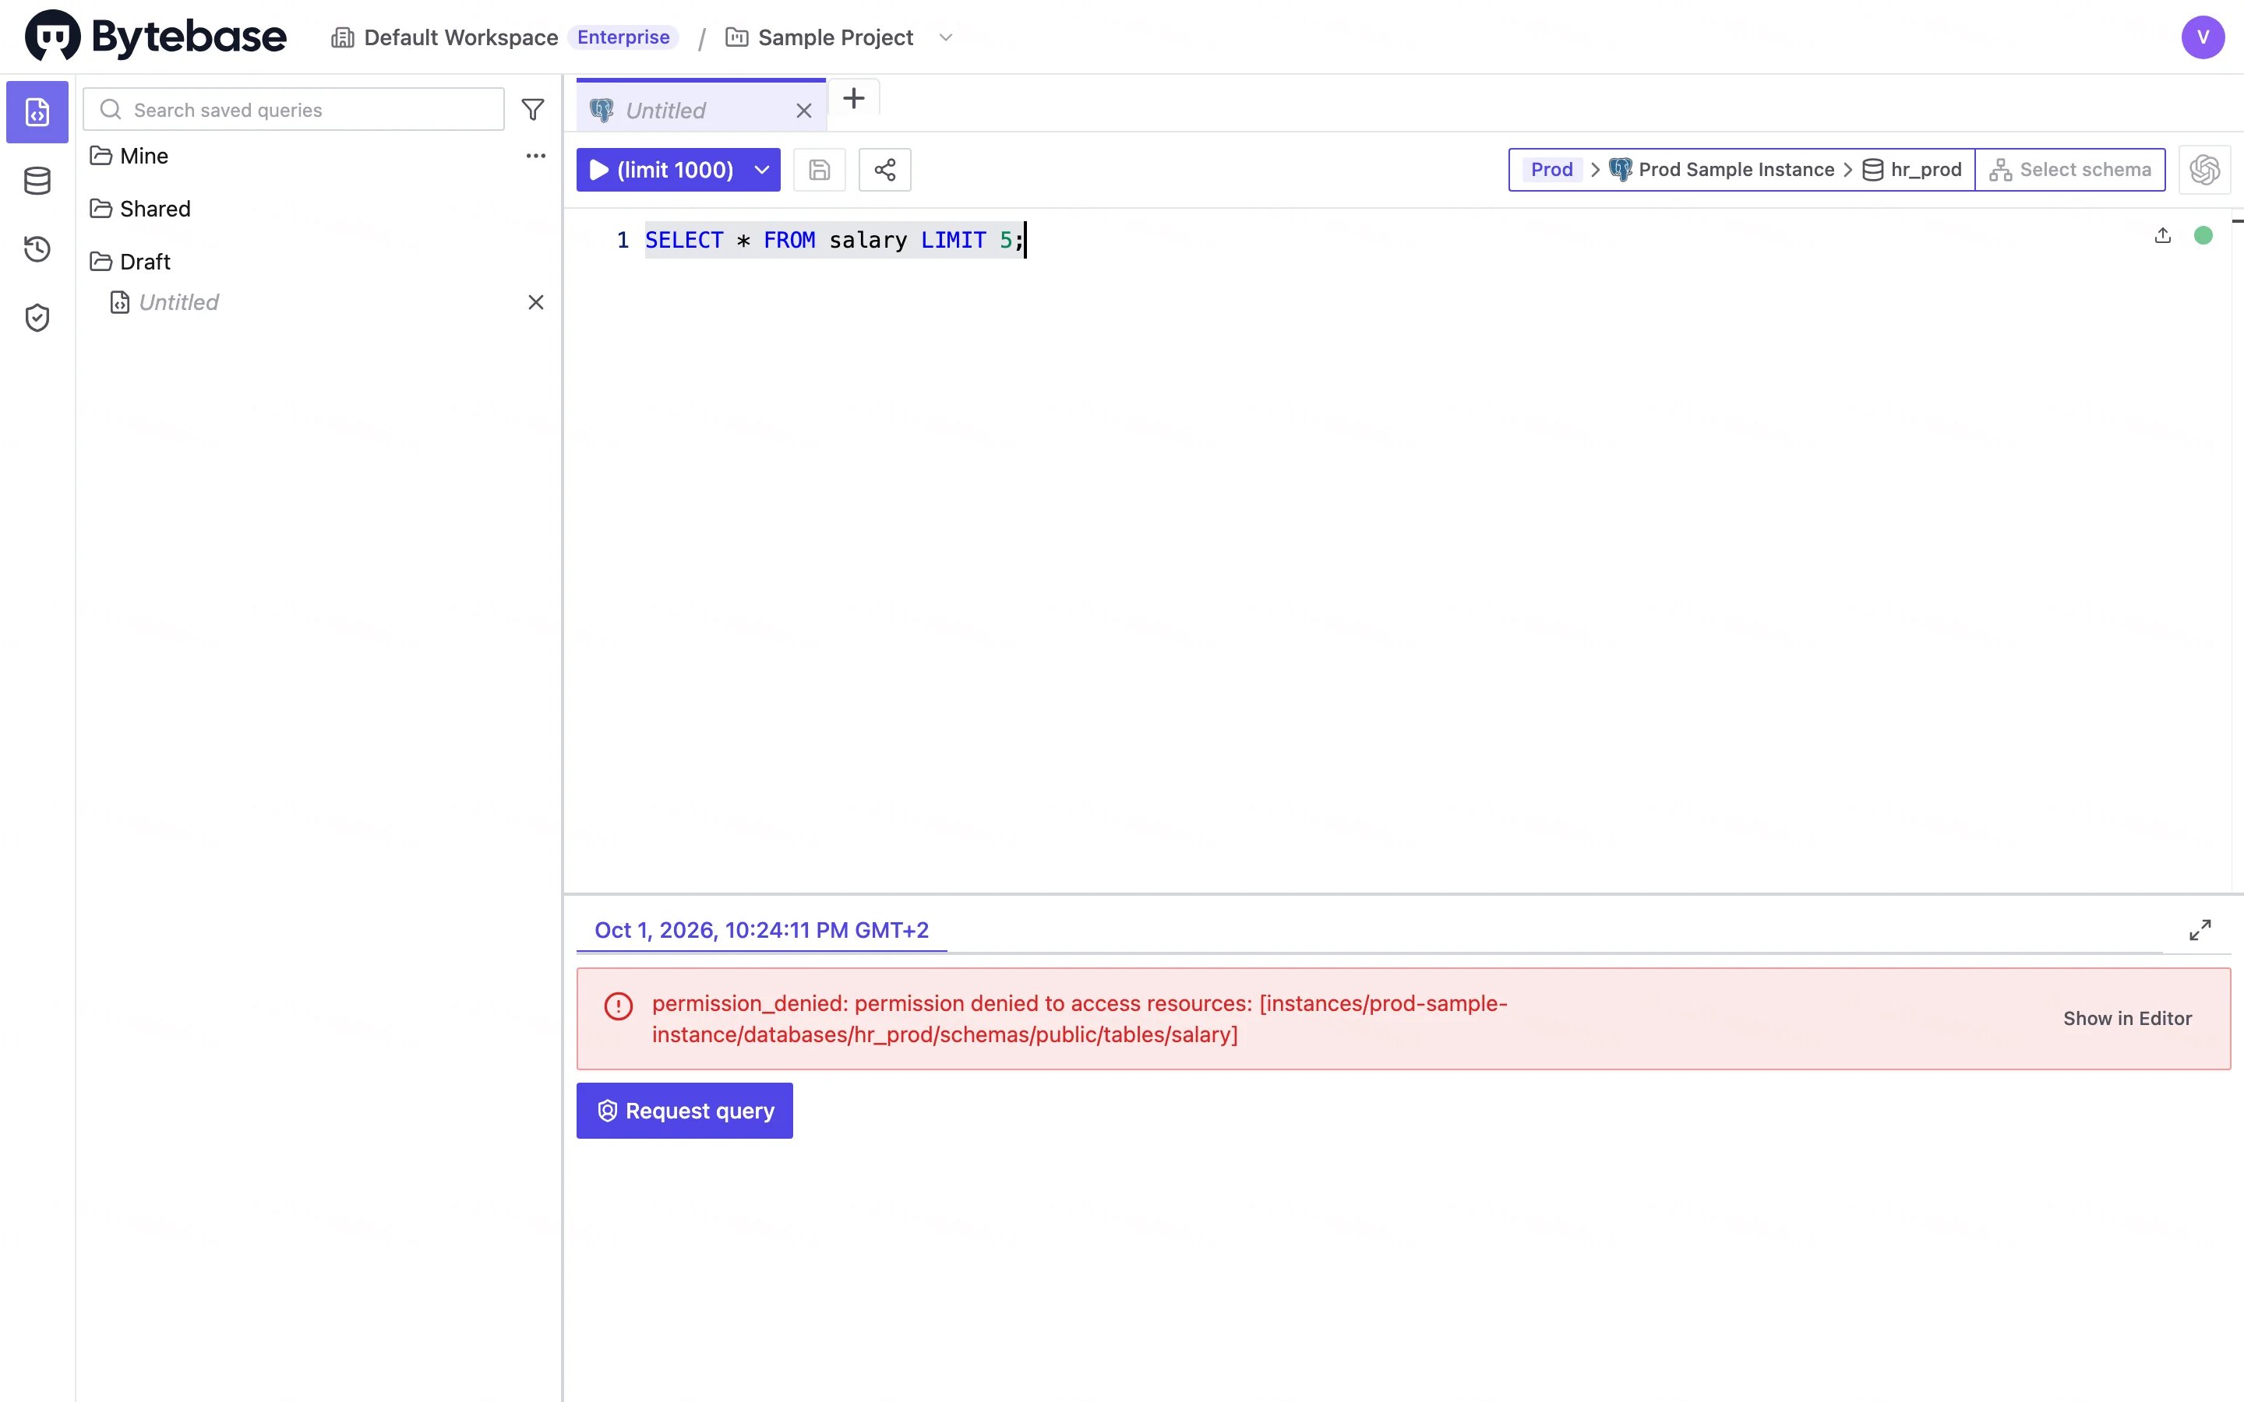Select the SQL worksheet sidebar icon

37,112
